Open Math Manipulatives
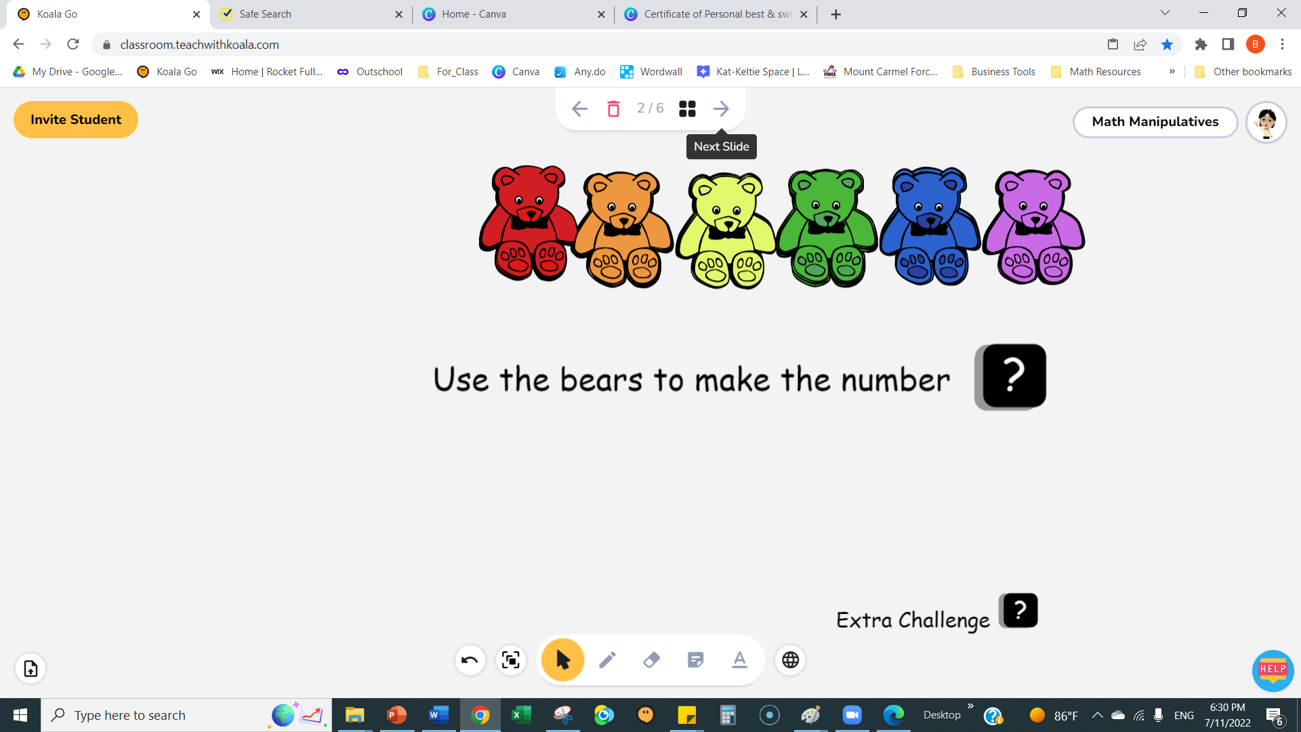Screen dimensions: 1301x732 tap(1155, 122)
